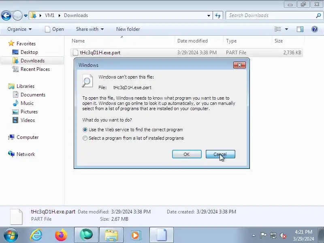The height and width of the screenshot is (243, 324).
Task: Open Videos library
Action: tap(23, 120)
